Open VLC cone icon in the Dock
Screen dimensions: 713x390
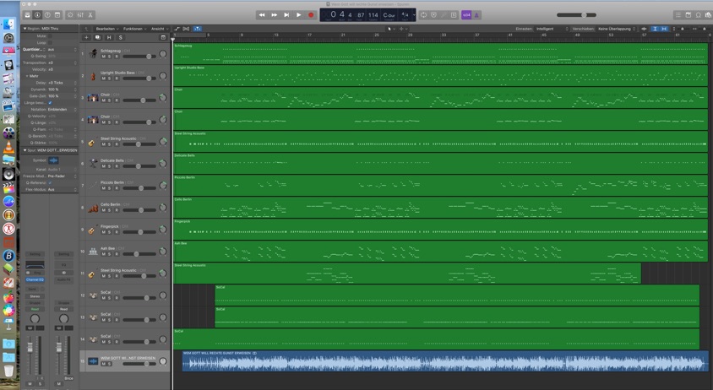(8, 147)
